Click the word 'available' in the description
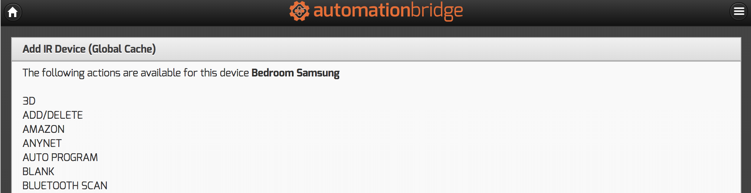Screen dimensions: 751x193 click(161, 73)
